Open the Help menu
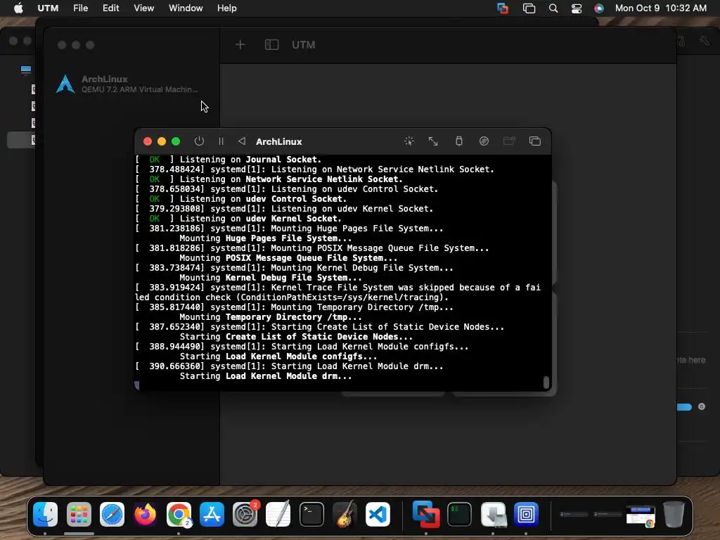720x540 pixels. [x=227, y=8]
